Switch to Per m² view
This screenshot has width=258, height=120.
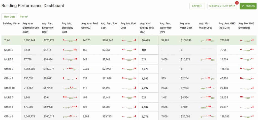point(24,17)
